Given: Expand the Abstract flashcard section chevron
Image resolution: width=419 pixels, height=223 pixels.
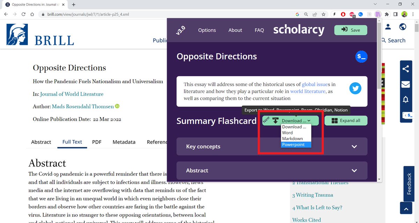Looking at the screenshot, I should point(354,171).
